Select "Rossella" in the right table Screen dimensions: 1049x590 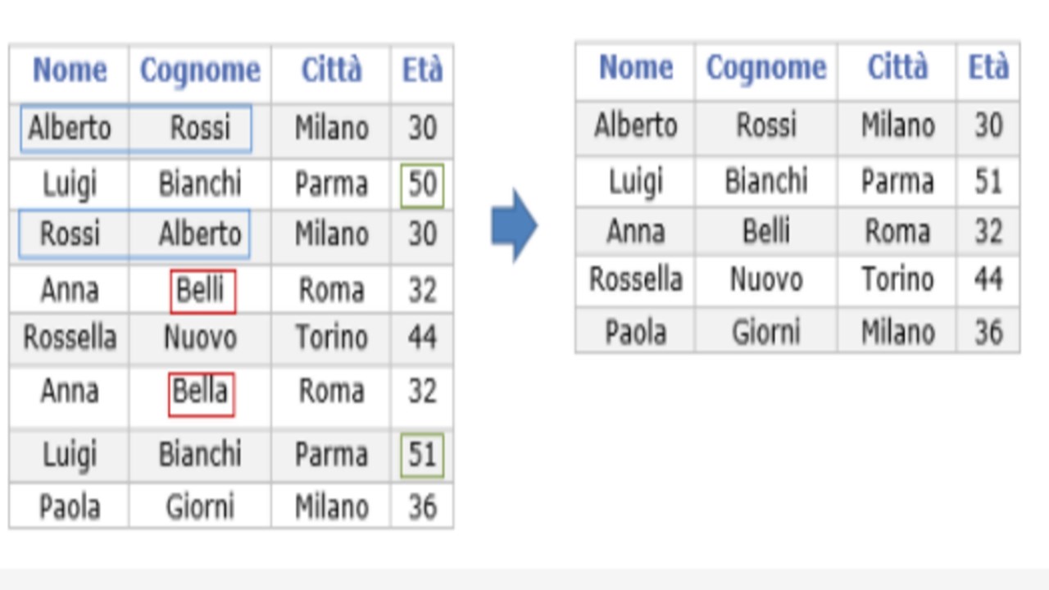635,280
